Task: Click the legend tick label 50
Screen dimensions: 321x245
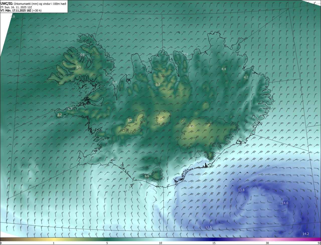Action: tap(319, 243)
